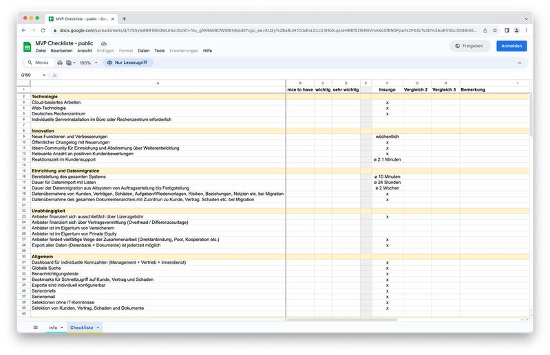The height and width of the screenshot is (355, 550).
Task: Open the Ansicht menu
Action: tap(85, 51)
